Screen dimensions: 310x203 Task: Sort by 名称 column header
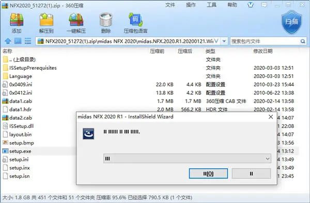click(8, 51)
